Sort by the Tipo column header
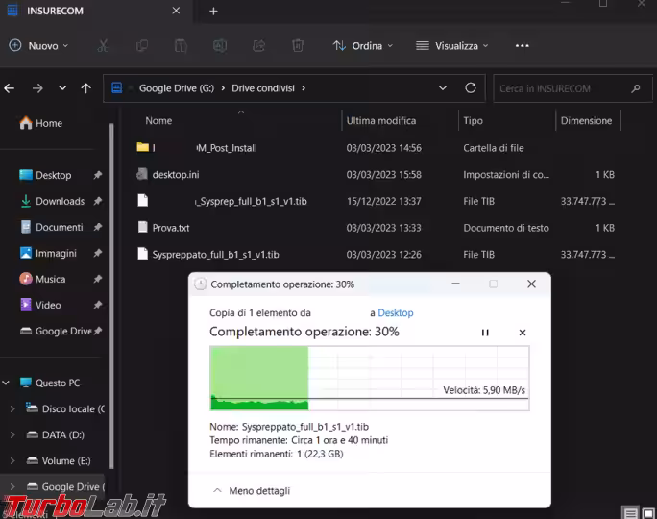 click(x=473, y=121)
